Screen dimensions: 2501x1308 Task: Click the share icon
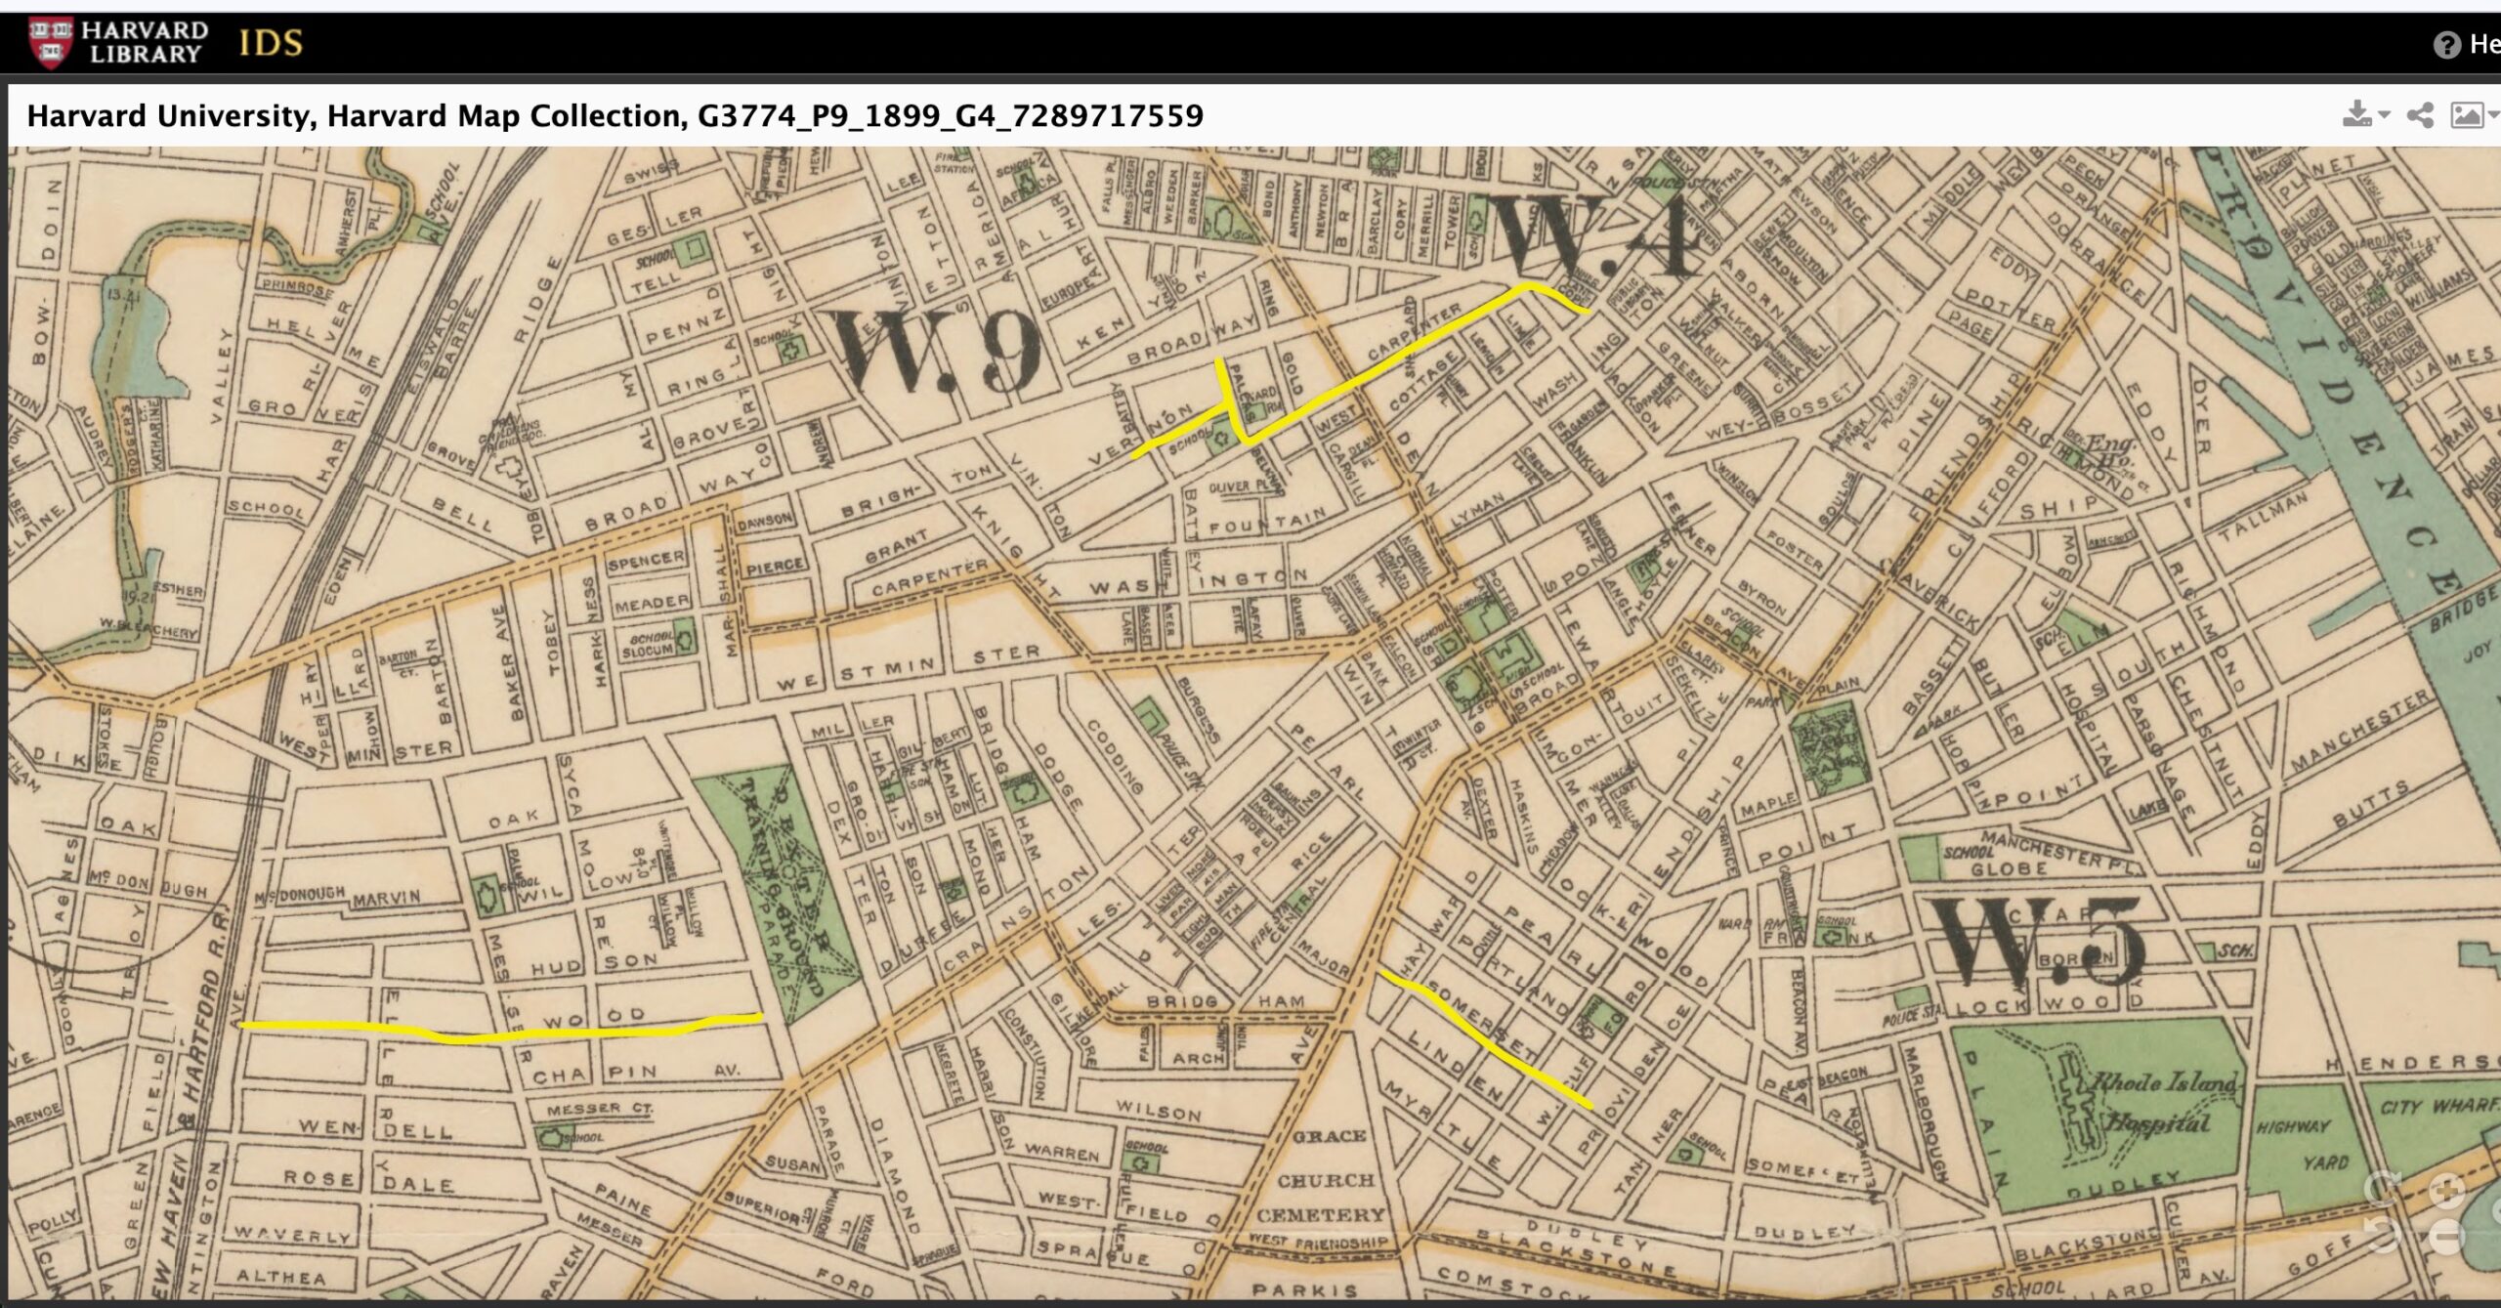[x=2420, y=115]
